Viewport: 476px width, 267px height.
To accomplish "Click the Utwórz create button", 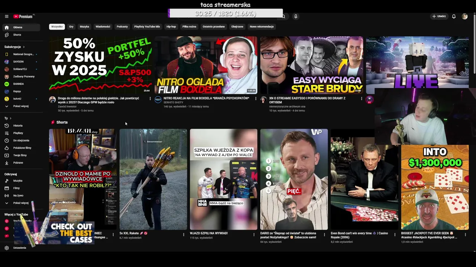I will pos(439,16).
